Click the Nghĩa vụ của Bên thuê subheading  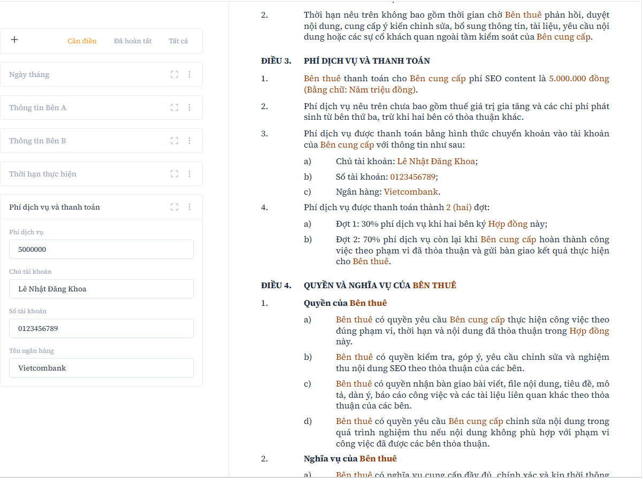click(350, 458)
